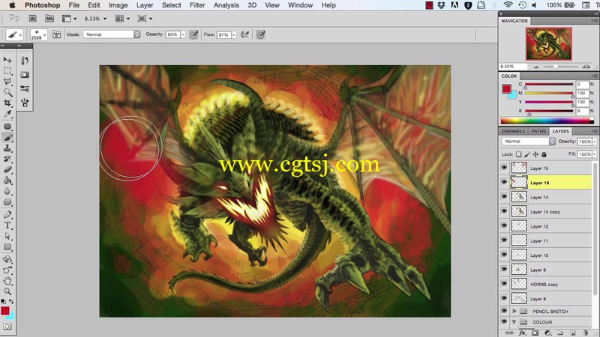Open the Opacity slider dropdown in options bar
Screen dimensions: 600x337
coord(183,34)
